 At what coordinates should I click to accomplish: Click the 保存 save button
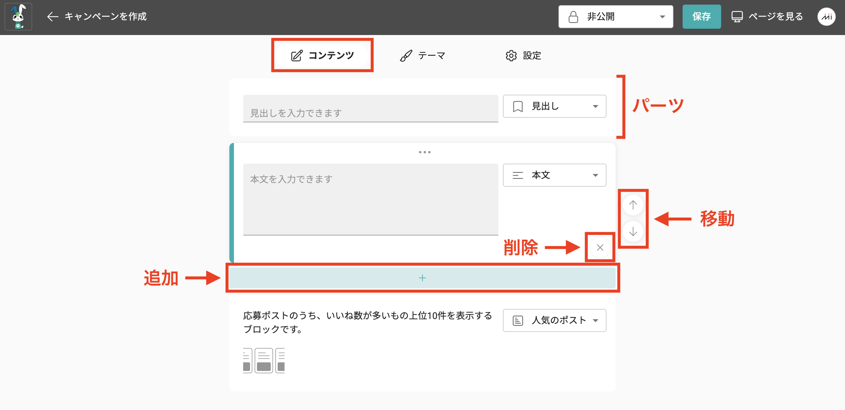(x=701, y=16)
